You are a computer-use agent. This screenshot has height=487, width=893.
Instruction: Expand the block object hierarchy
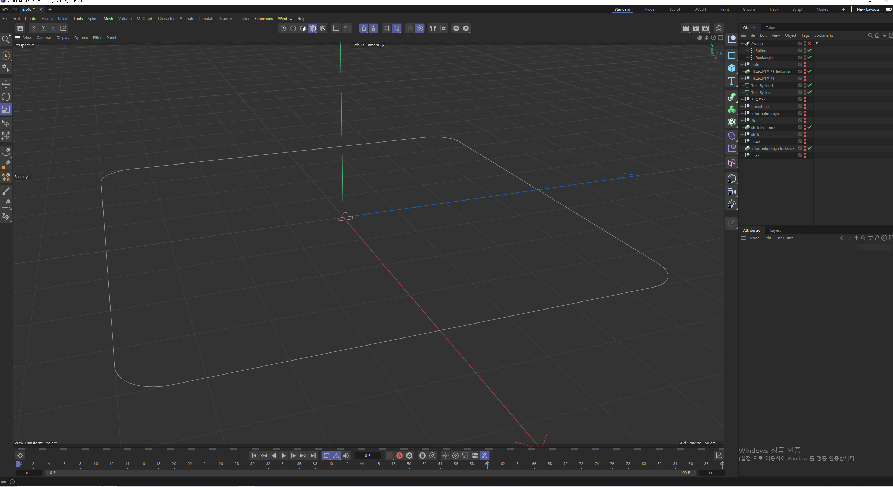tap(742, 141)
